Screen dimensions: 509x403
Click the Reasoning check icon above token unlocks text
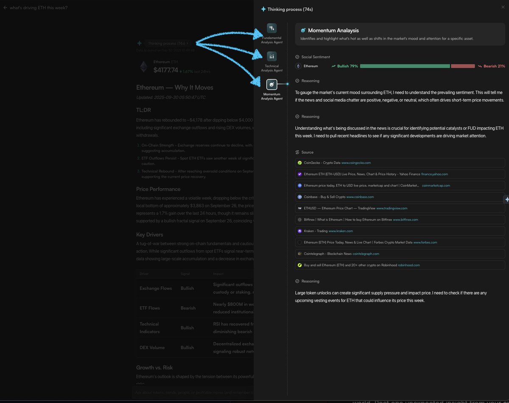pyautogui.click(x=297, y=281)
